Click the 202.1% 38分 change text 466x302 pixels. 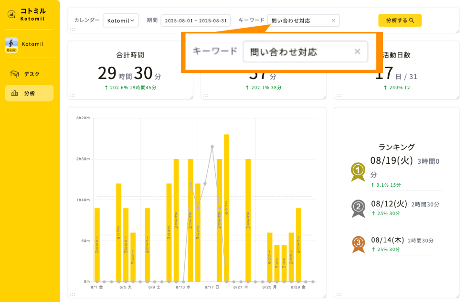click(x=263, y=88)
